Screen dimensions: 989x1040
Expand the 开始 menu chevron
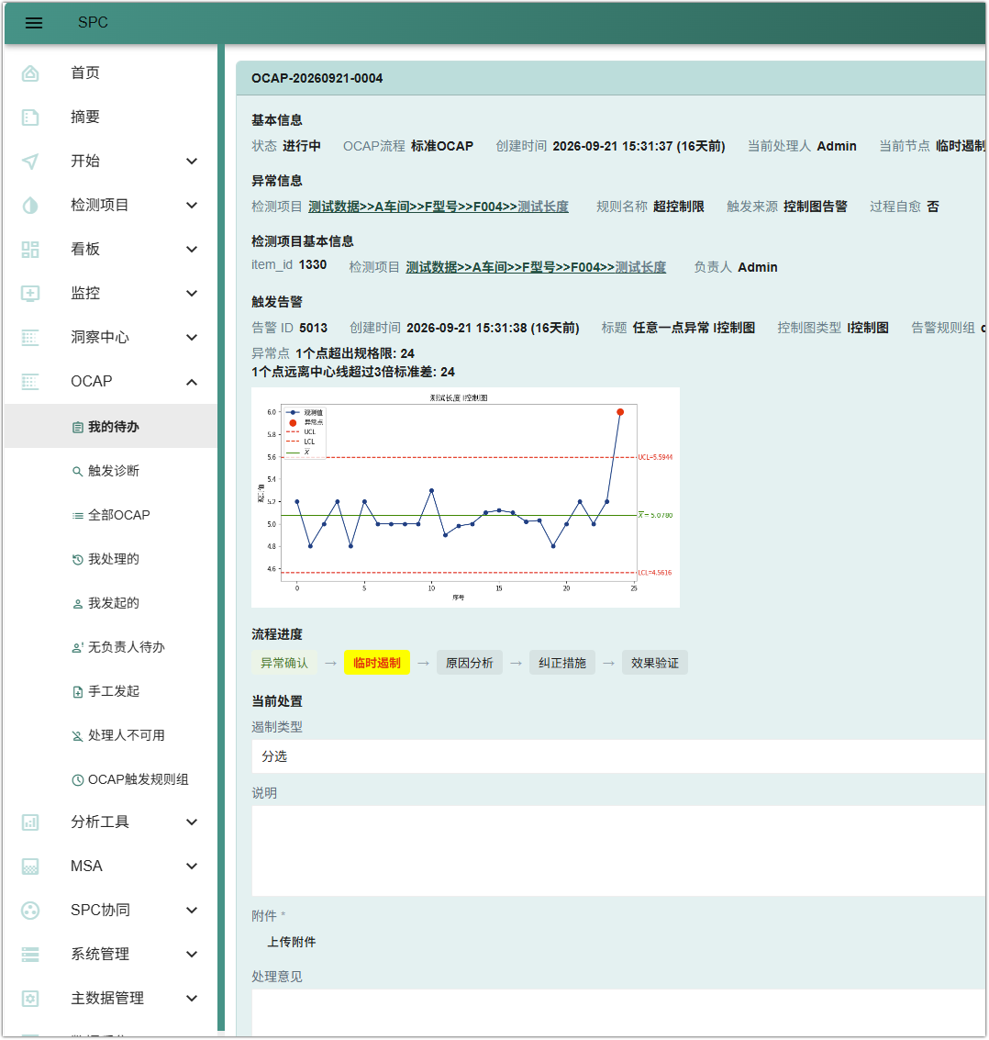pos(192,162)
